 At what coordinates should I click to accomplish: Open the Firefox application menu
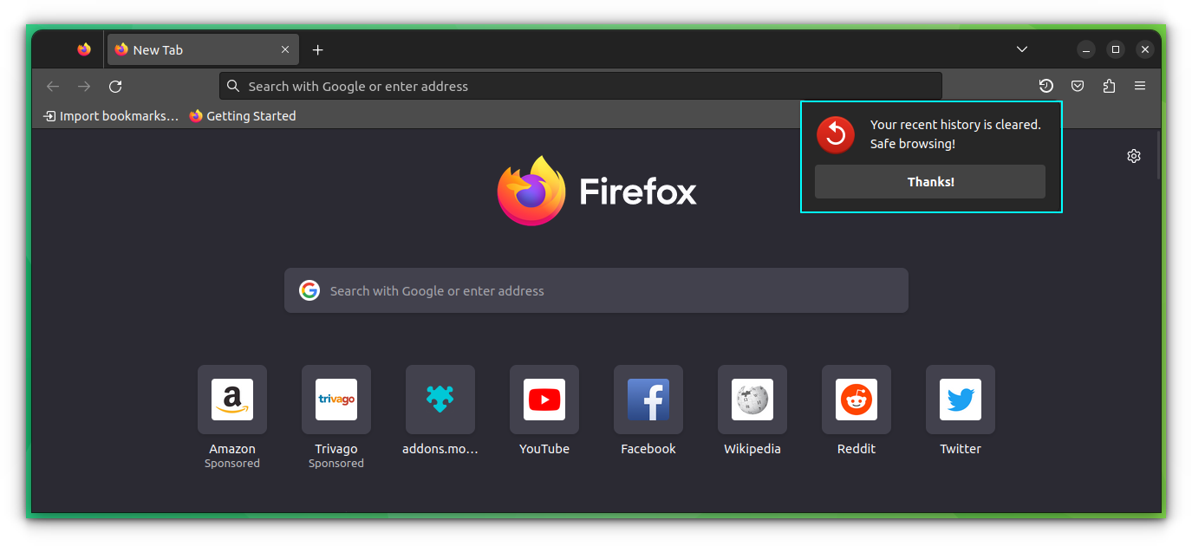(x=1140, y=86)
